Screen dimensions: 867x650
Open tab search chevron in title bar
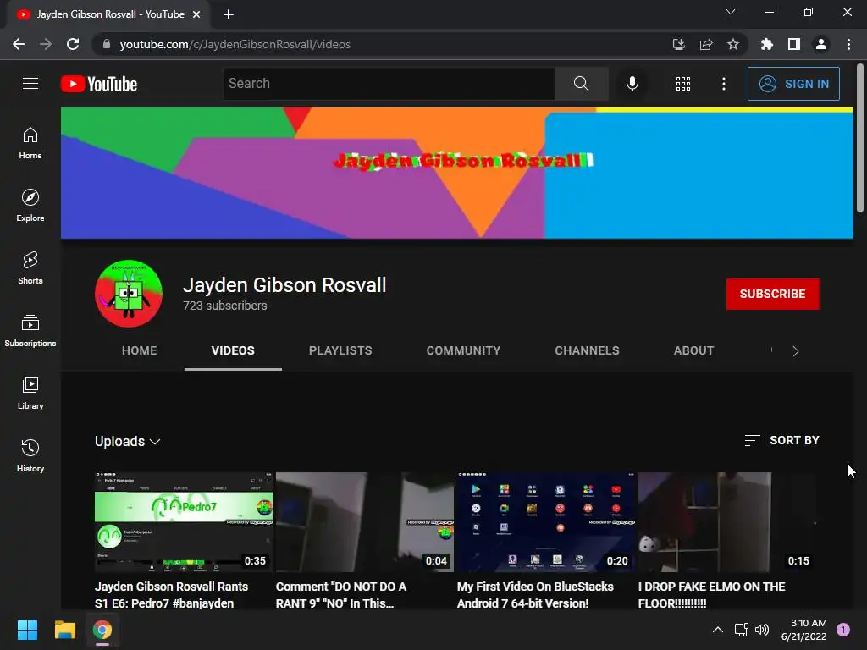point(731,12)
